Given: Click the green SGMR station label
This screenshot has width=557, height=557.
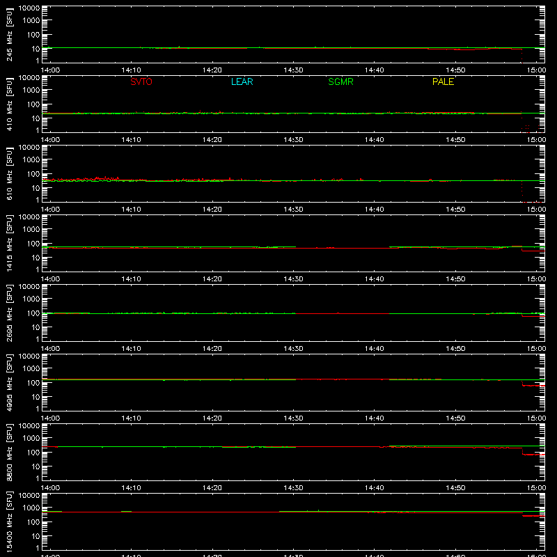Looking at the screenshot, I should (x=340, y=81).
